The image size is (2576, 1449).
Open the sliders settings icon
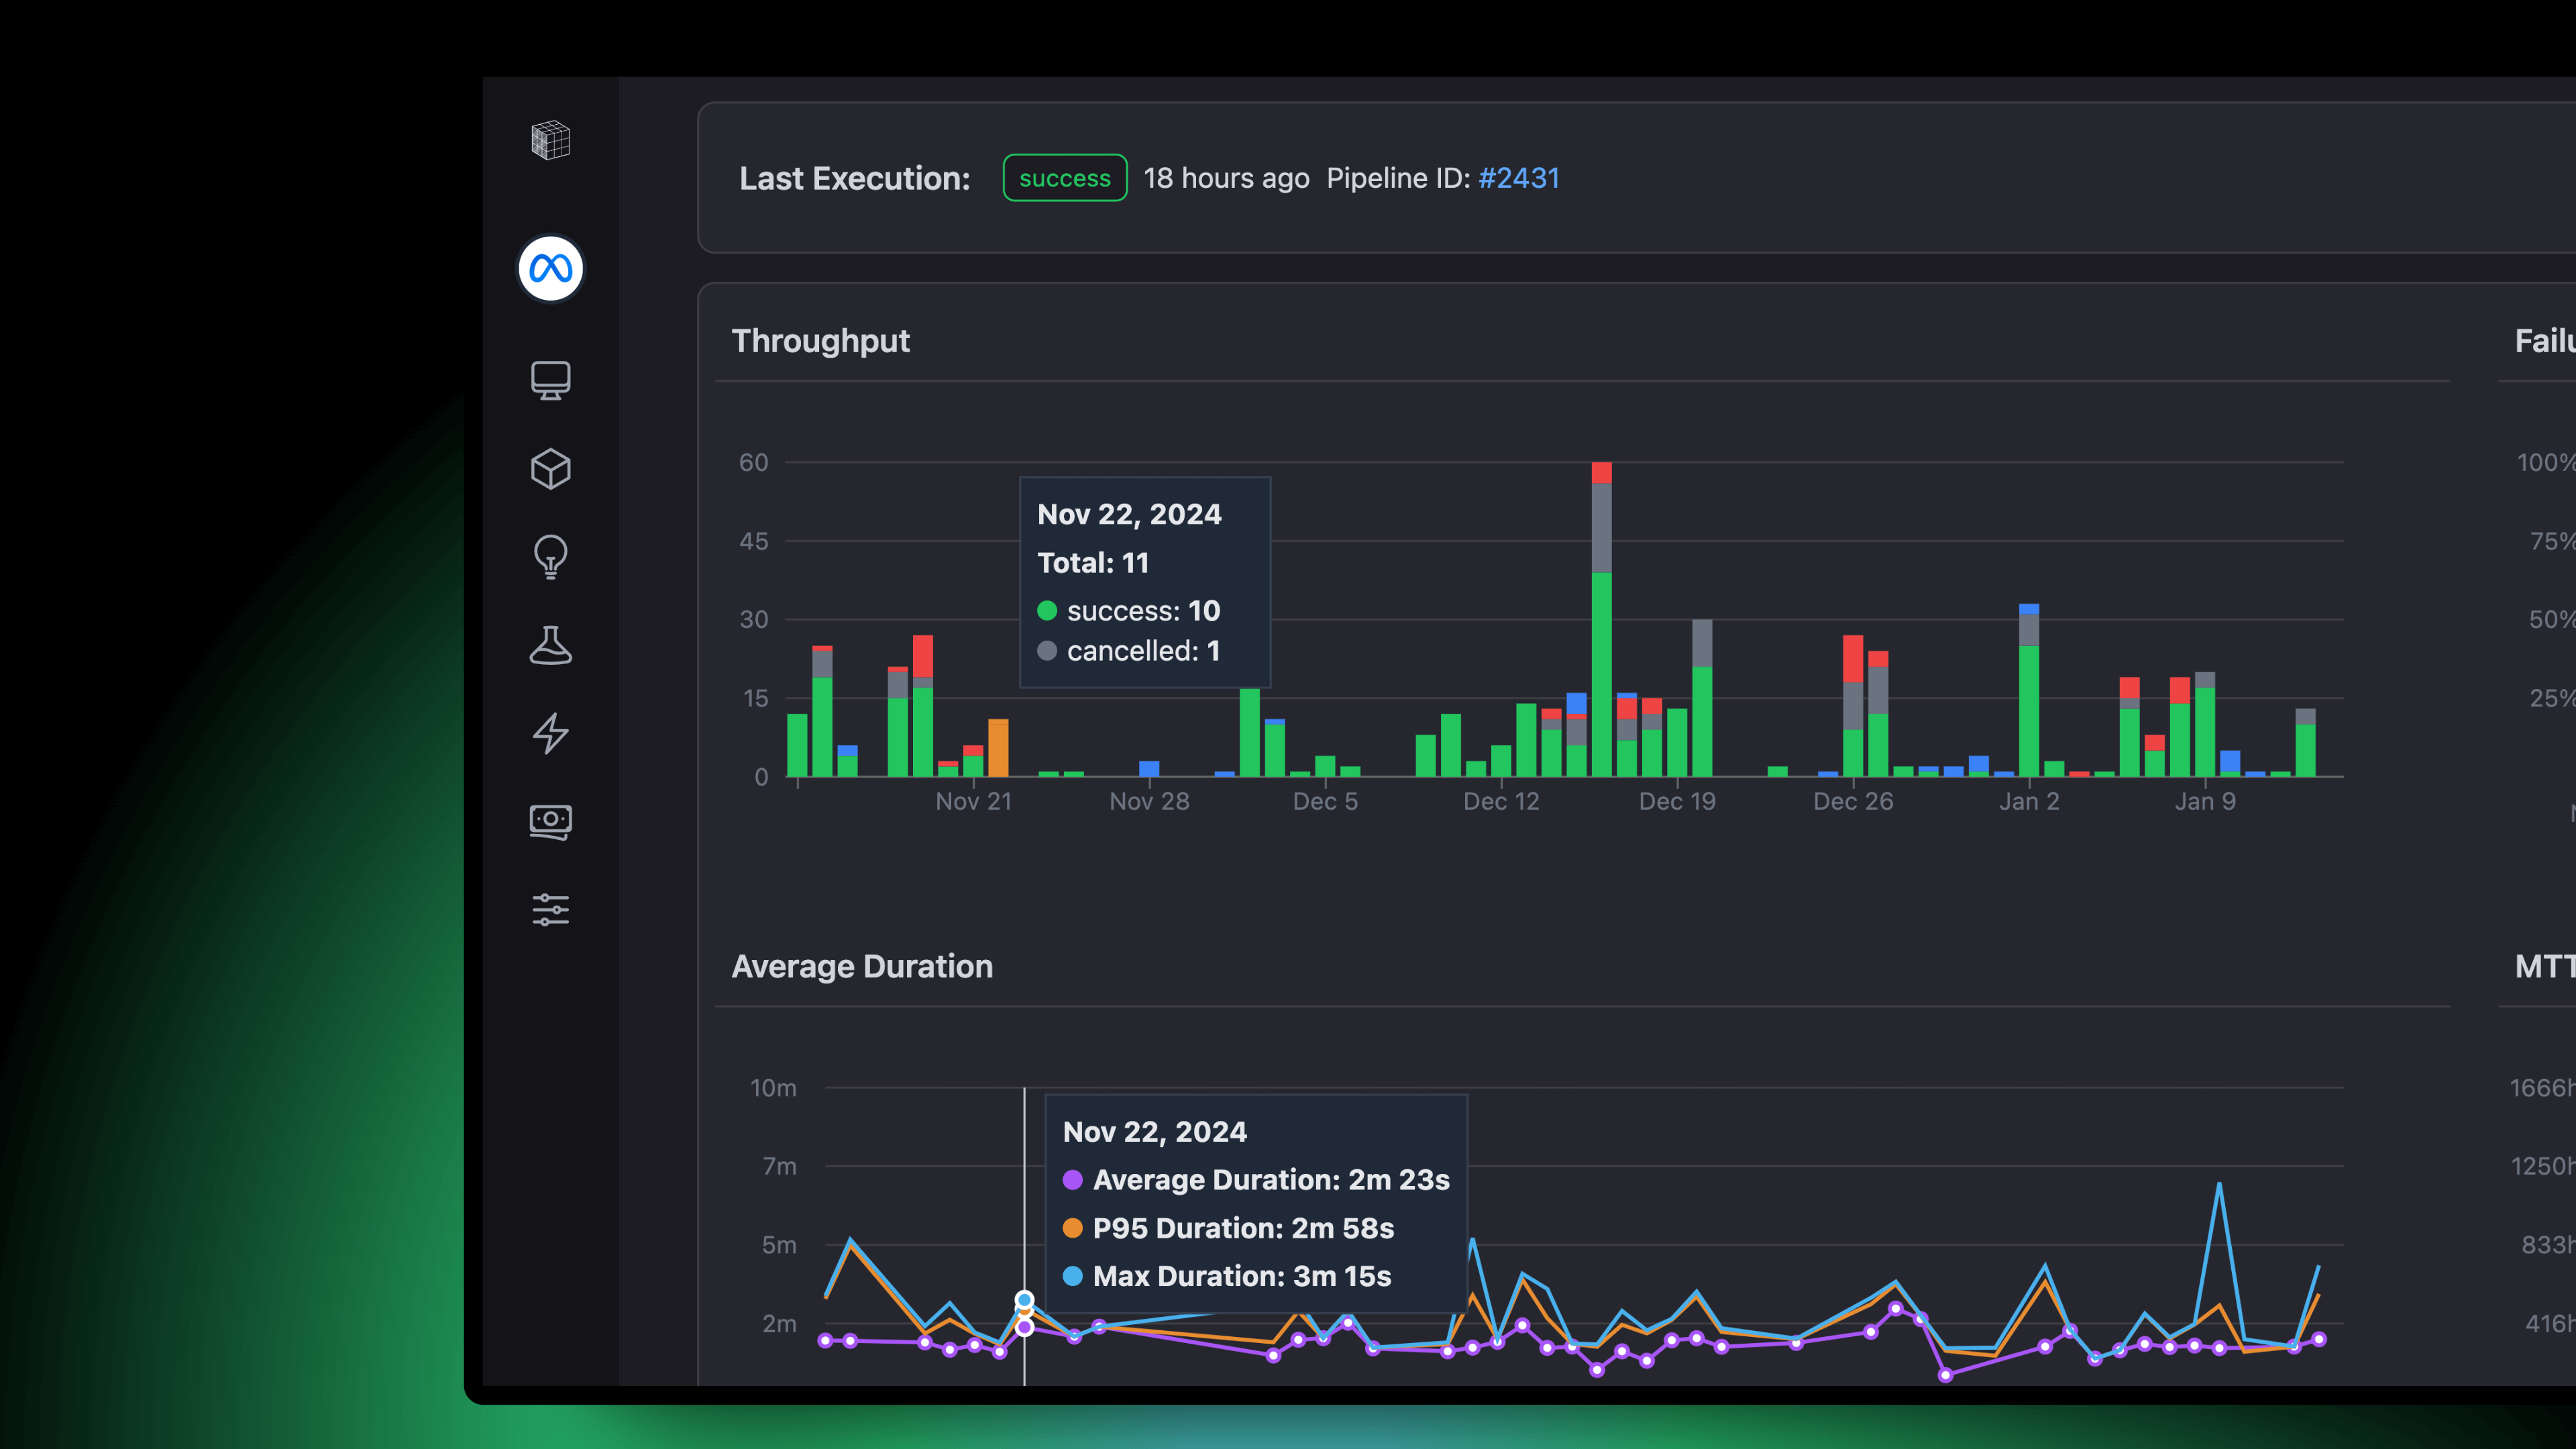[x=550, y=910]
